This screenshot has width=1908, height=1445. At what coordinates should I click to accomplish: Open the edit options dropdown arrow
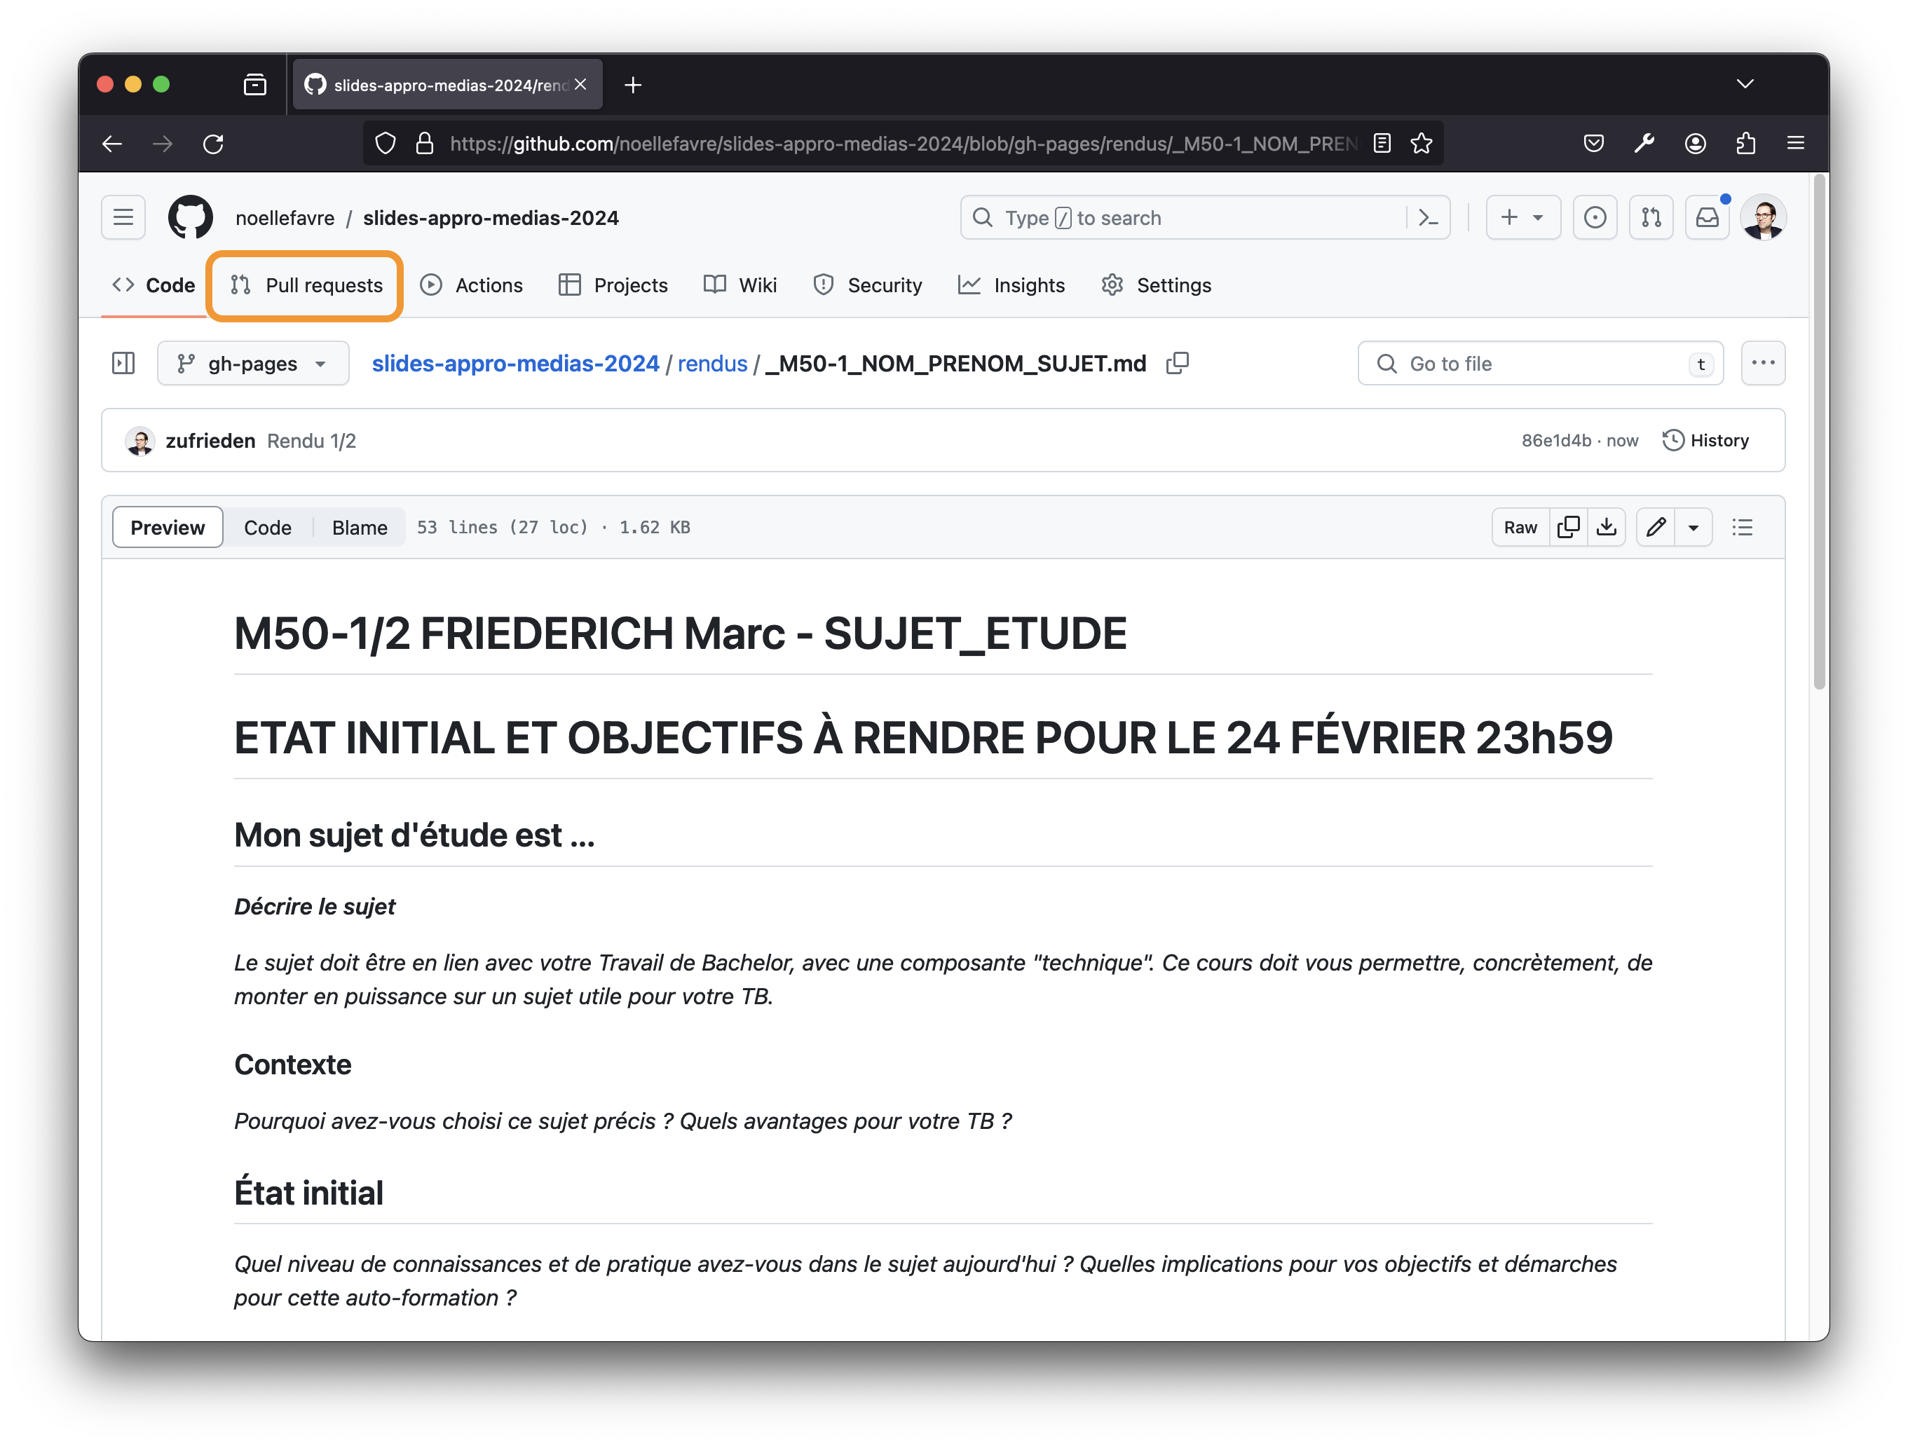point(1694,527)
